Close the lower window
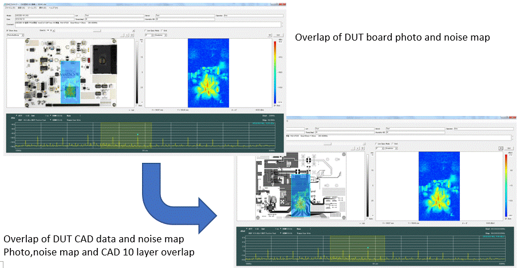 pos(512,118)
